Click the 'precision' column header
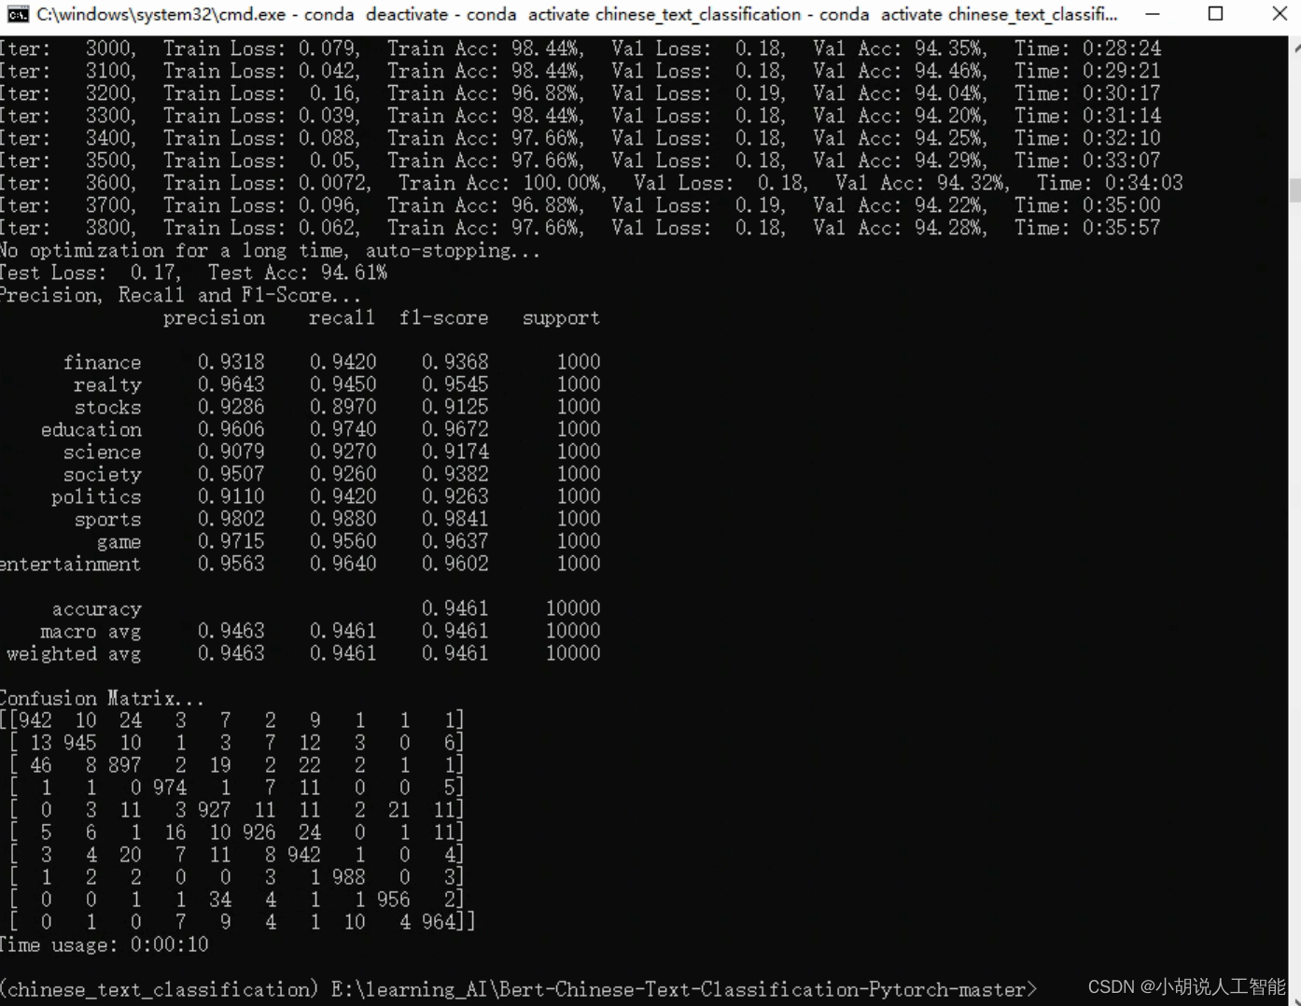1301x1006 pixels. [x=214, y=318]
